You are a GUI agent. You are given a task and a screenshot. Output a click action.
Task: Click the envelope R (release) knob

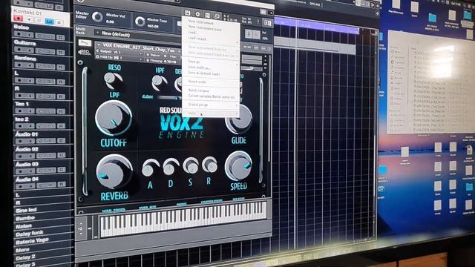tap(209, 165)
